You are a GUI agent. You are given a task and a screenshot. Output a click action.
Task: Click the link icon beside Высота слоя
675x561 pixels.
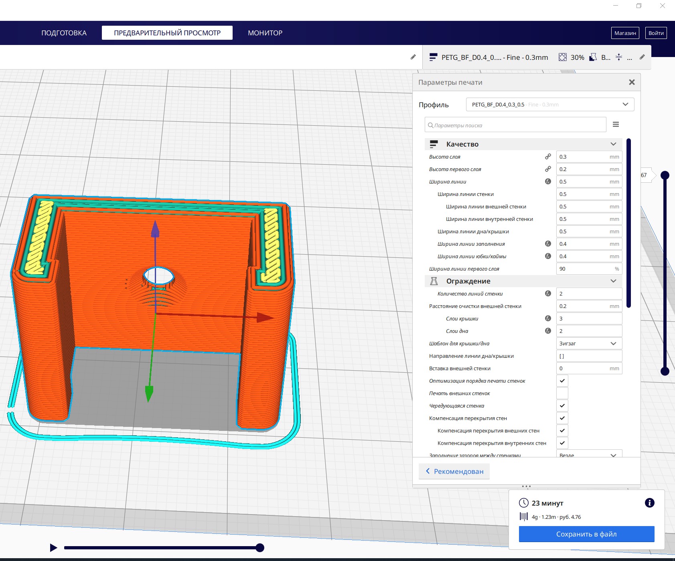click(x=548, y=157)
